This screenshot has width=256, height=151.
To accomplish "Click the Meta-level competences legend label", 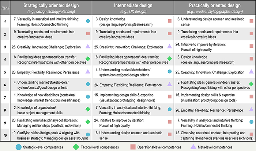I will click(215, 147).
